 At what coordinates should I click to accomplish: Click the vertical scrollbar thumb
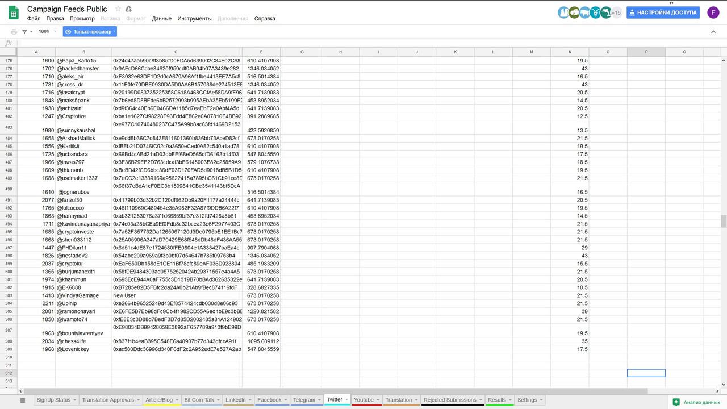pyautogui.click(x=724, y=221)
